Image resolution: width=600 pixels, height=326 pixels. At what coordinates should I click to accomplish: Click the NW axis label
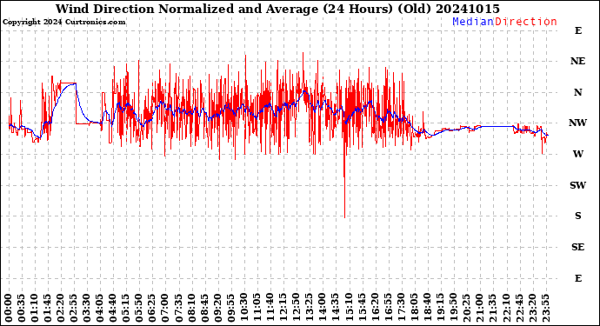click(577, 123)
